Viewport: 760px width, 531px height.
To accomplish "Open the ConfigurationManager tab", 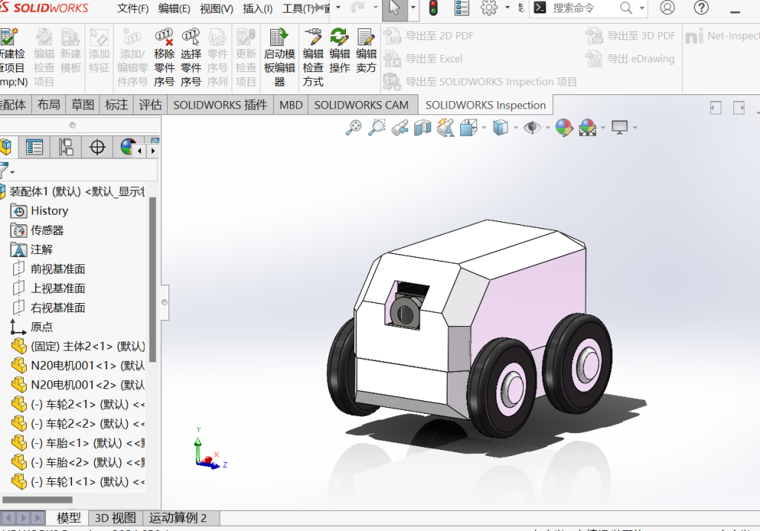I will pyautogui.click(x=65, y=147).
